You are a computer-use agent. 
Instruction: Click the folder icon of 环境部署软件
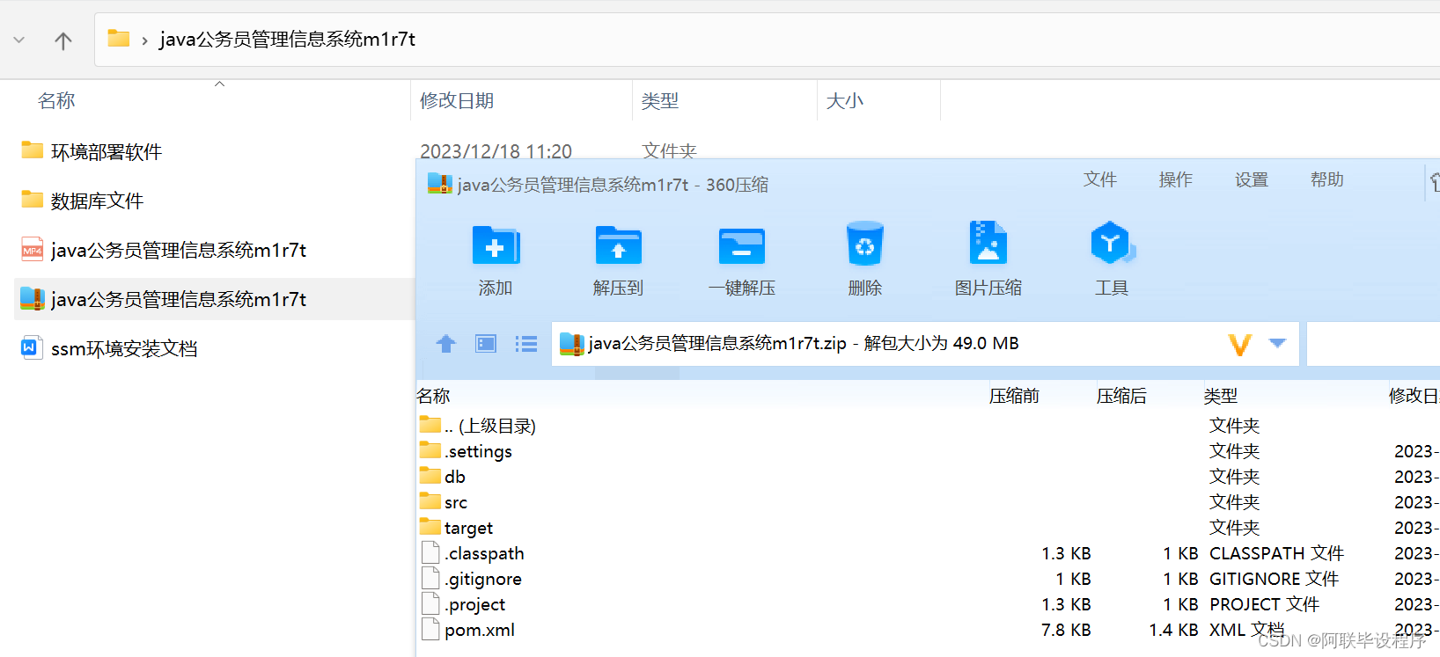click(33, 150)
